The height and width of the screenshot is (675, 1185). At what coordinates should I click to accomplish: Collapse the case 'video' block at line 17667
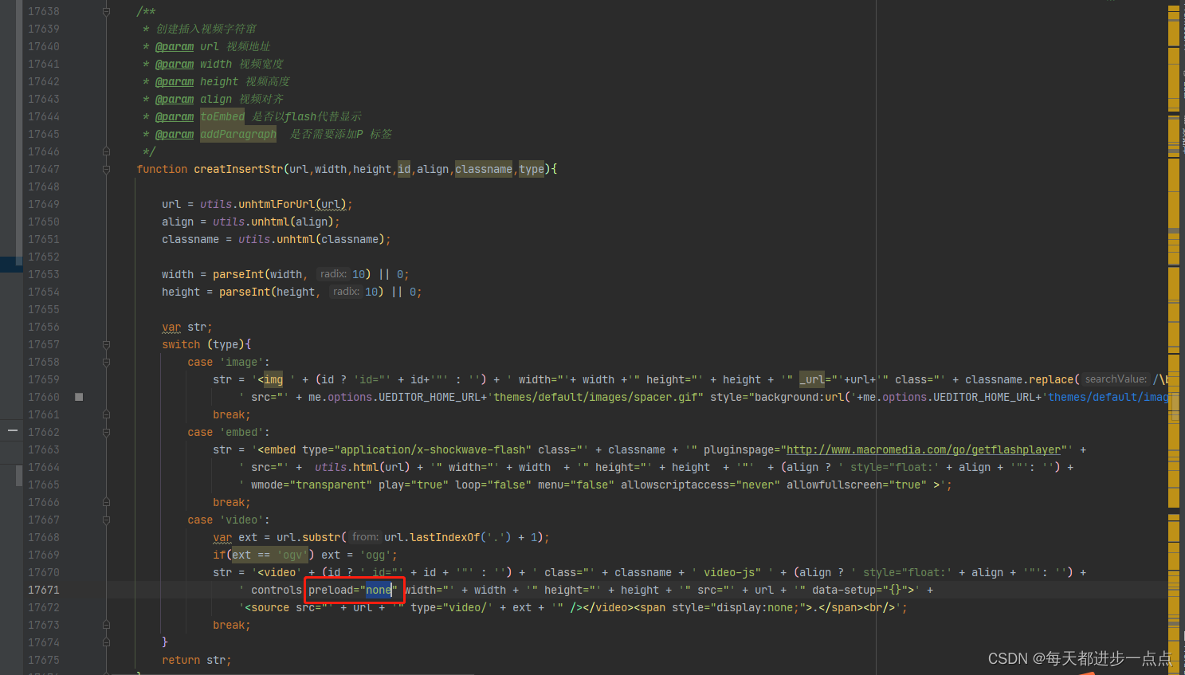tap(106, 520)
